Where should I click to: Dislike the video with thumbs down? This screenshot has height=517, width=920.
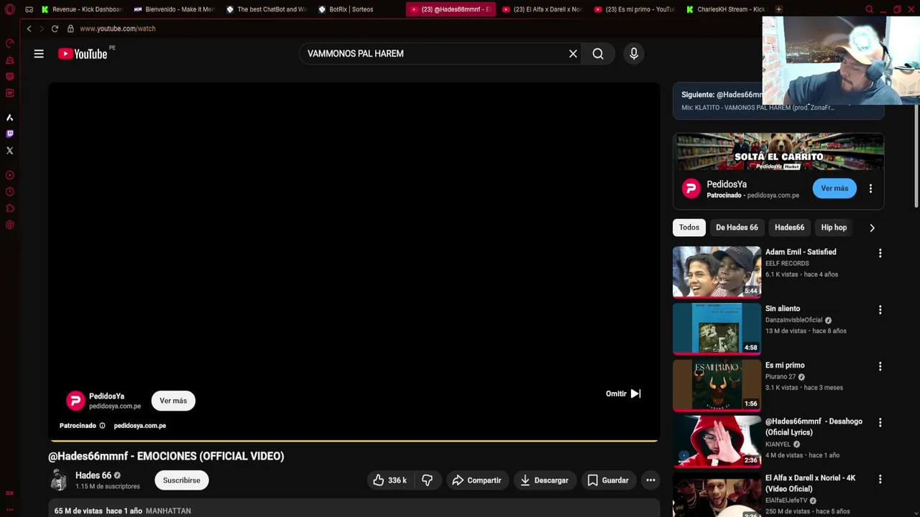(x=427, y=480)
